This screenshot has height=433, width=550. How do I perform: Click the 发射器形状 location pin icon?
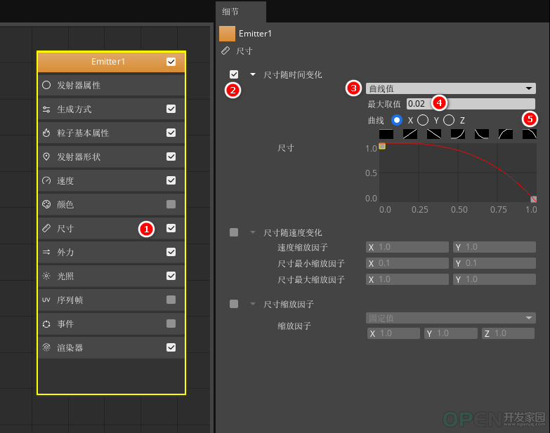(x=46, y=156)
